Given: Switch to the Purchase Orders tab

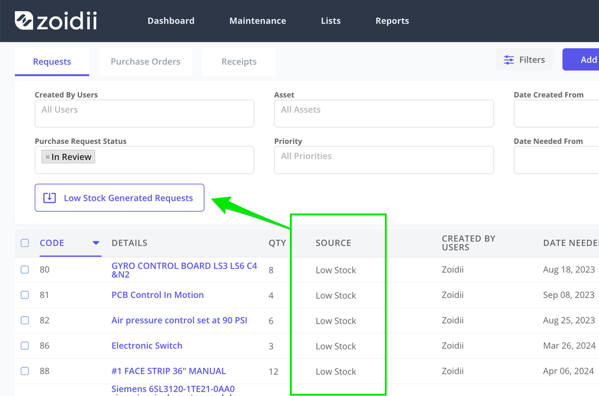Looking at the screenshot, I should [145, 62].
